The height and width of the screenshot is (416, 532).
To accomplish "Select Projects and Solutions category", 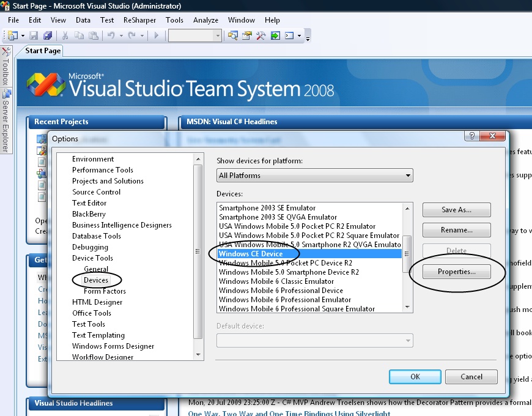I will coord(108,181).
